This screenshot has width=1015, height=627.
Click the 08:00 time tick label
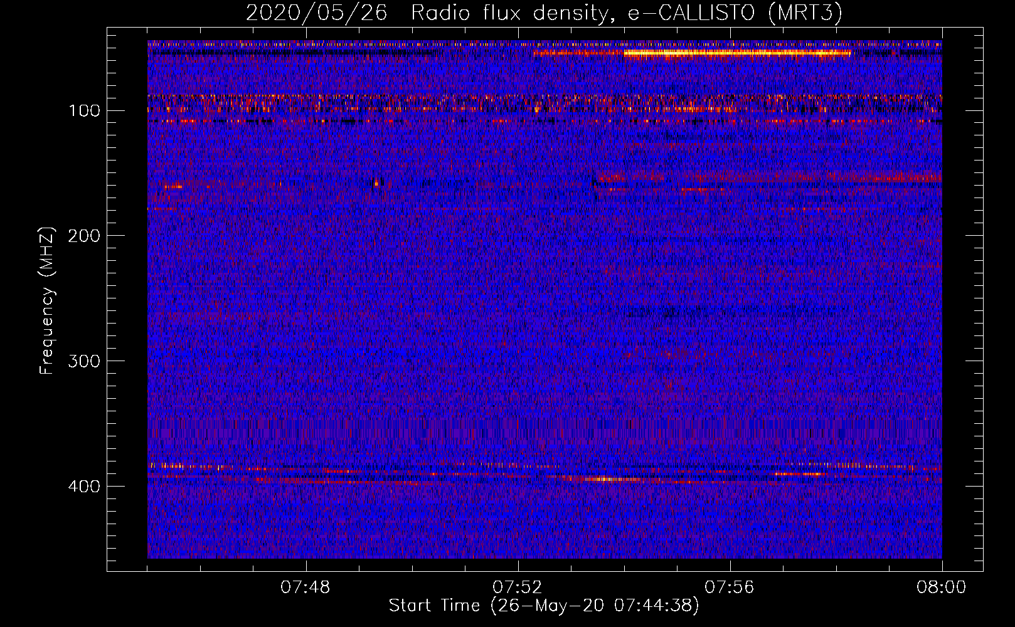point(942,587)
